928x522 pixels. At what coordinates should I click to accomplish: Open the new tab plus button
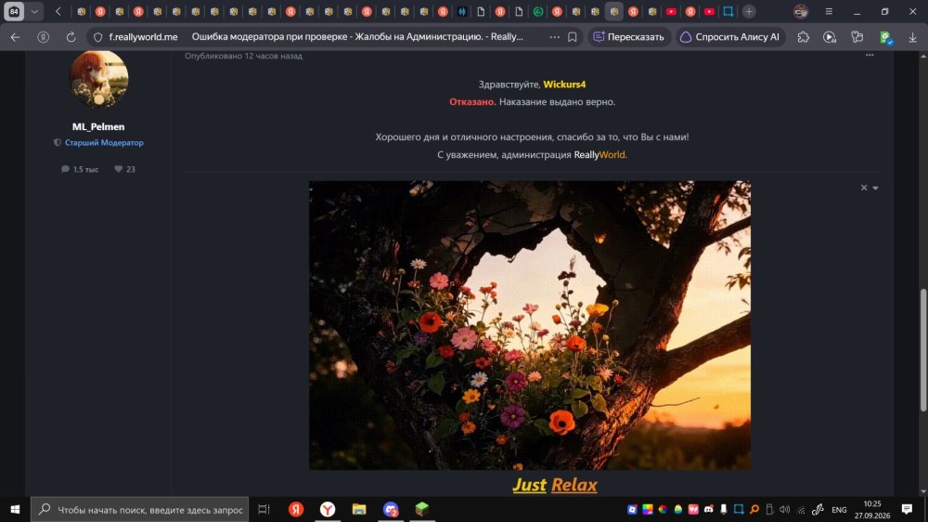coord(749,11)
